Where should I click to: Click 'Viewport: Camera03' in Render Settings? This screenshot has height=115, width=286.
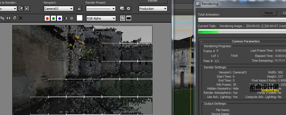point(233,72)
